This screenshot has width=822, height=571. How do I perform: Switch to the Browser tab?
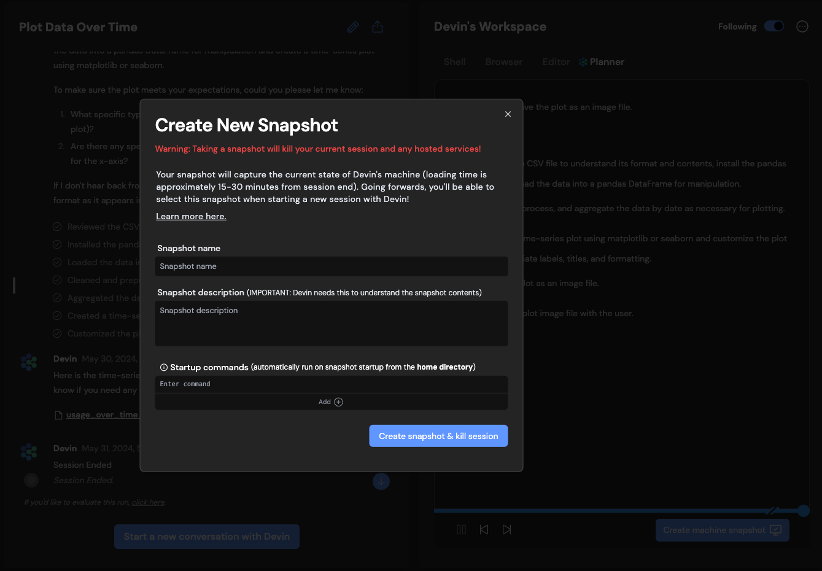[504, 62]
